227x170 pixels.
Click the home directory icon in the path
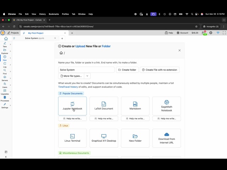pyautogui.click(x=61, y=53)
